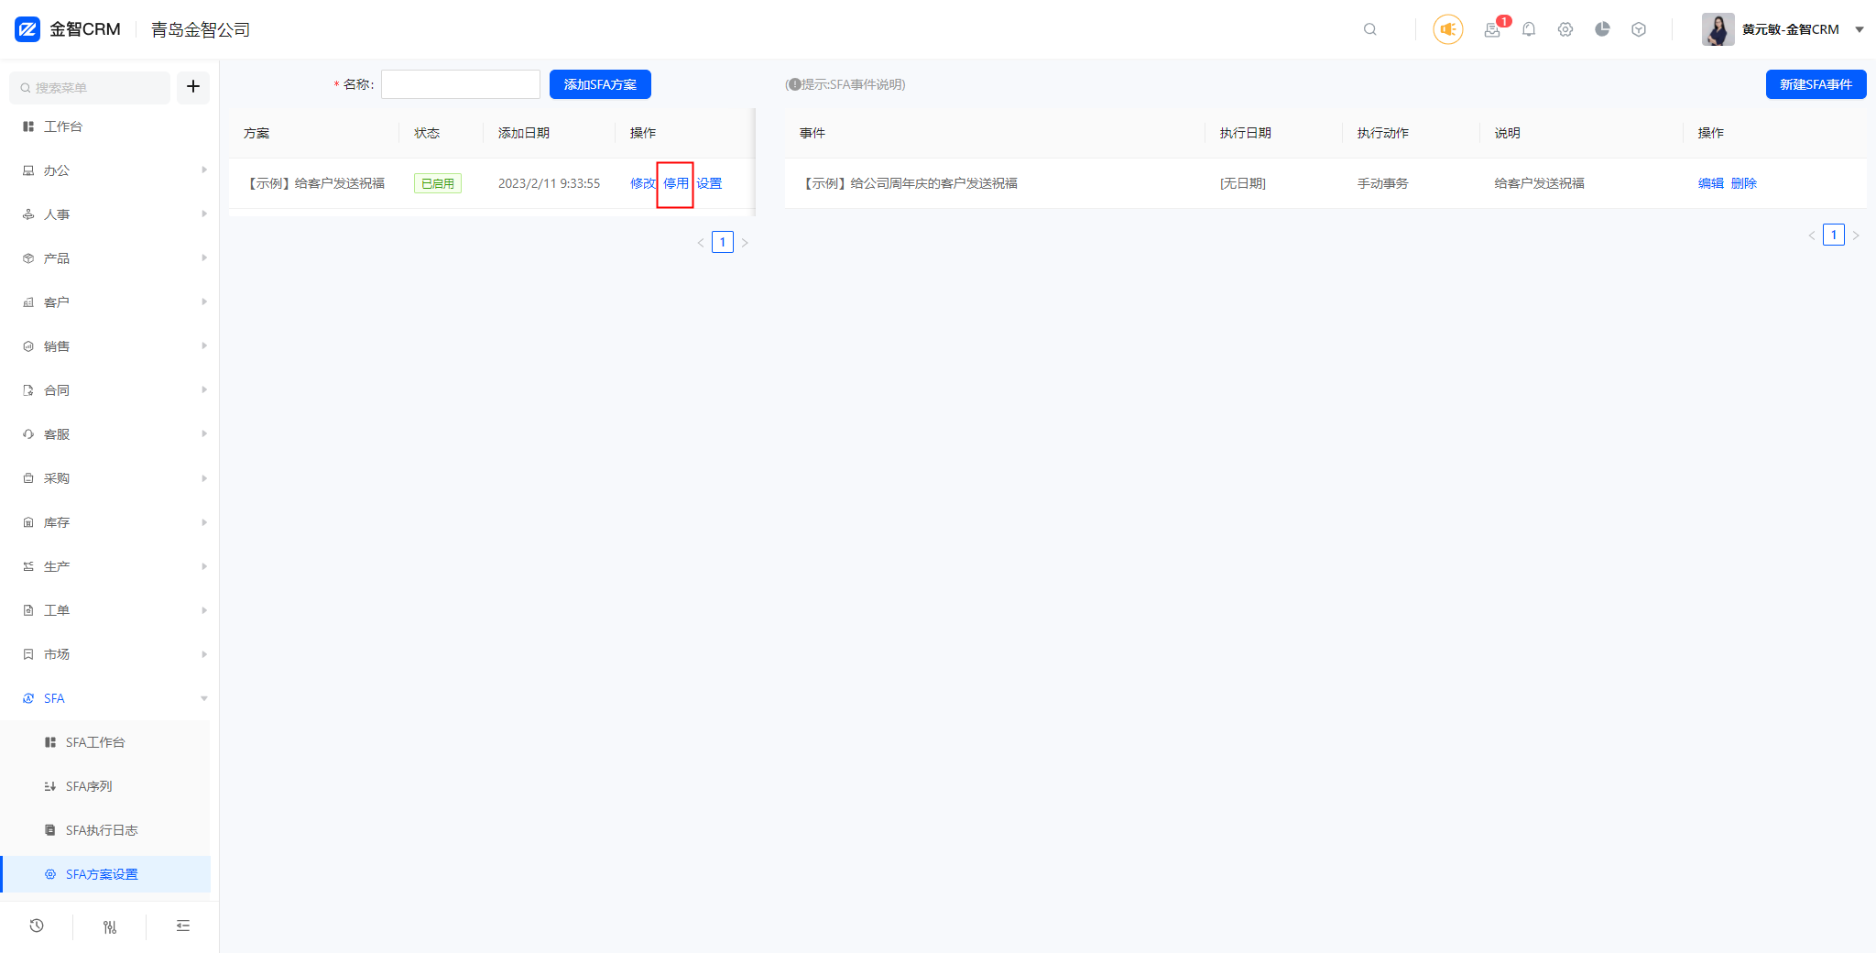This screenshot has height=953, width=1876.
Task: Click the SFA menu icon in sidebar
Action: [x=28, y=698]
